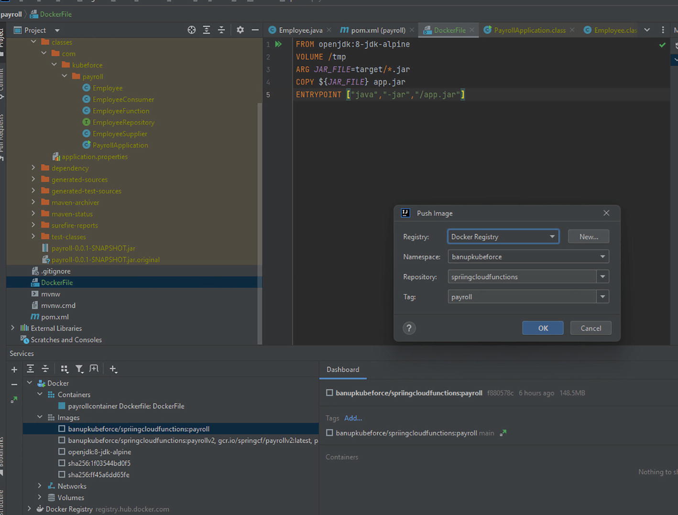
Task: Click the locate/select opened file target icon
Action: coord(191,30)
